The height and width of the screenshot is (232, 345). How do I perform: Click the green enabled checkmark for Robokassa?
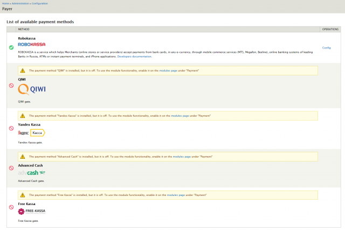pos(11,47)
